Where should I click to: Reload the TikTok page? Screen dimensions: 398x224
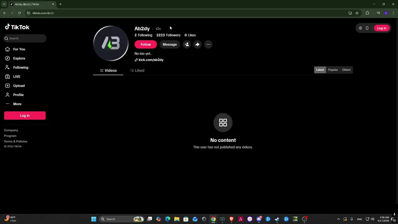click(x=19, y=13)
